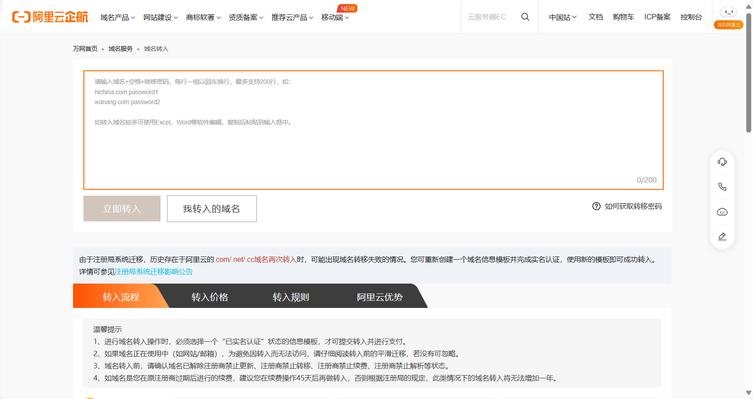This screenshot has height=399, width=753.
Task: Open the 商标软著 dropdown
Action: pos(203,17)
